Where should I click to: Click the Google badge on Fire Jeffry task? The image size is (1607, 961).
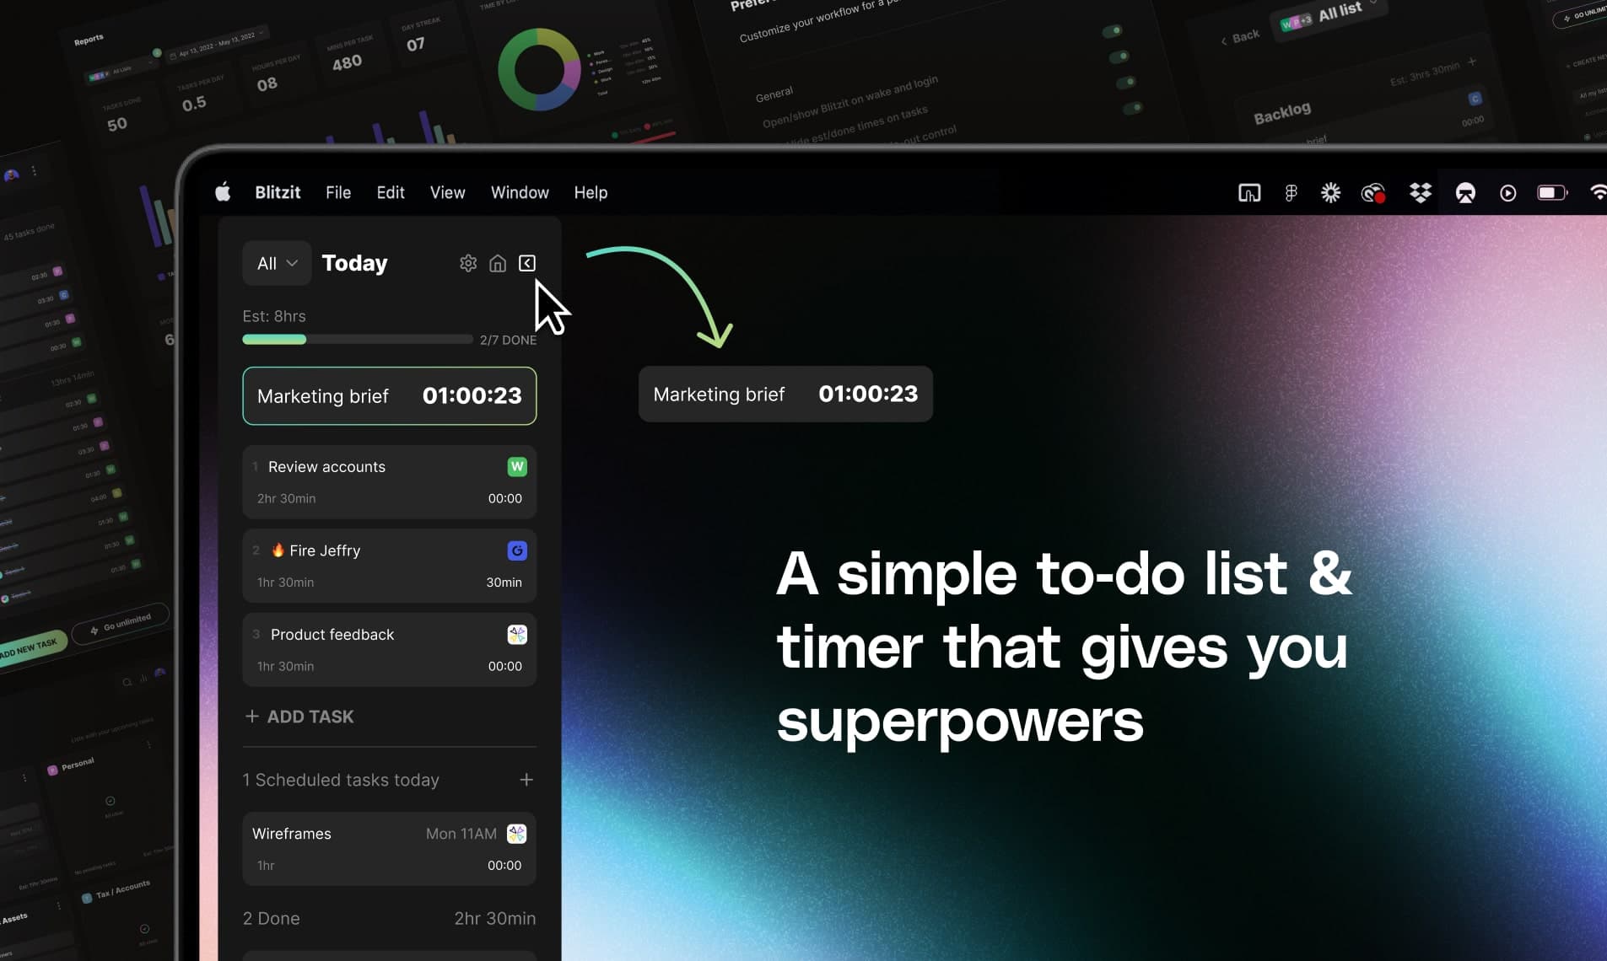(x=516, y=550)
